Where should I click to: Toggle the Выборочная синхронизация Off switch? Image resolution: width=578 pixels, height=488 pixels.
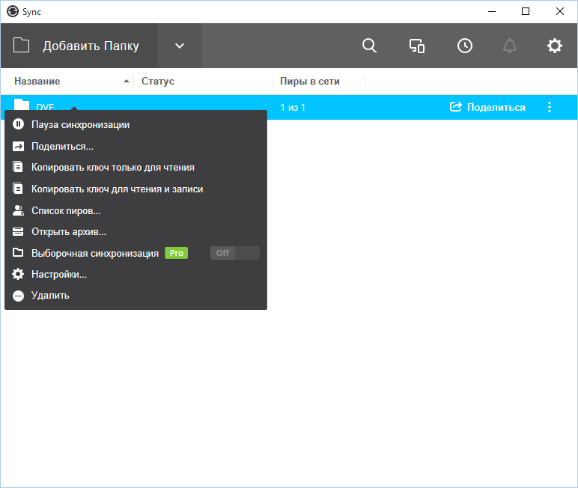point(234,253)
